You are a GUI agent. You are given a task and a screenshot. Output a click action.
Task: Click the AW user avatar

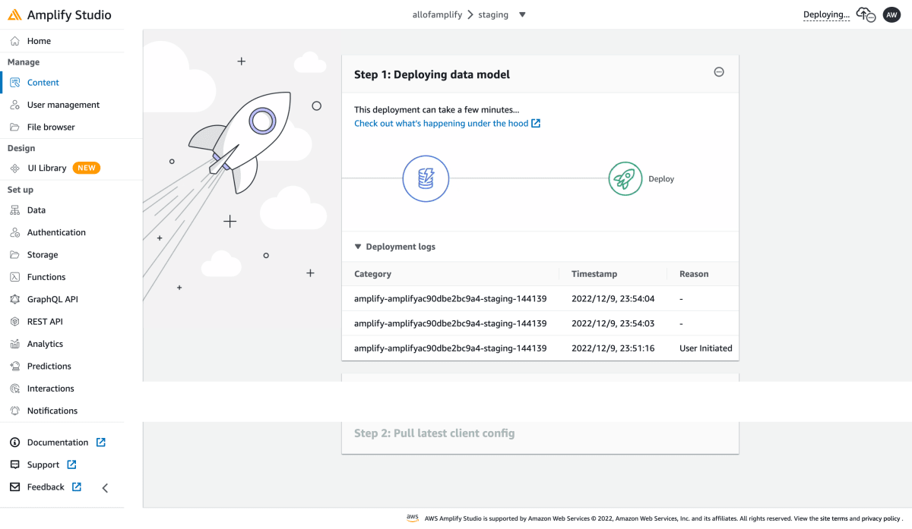(891, 14)
